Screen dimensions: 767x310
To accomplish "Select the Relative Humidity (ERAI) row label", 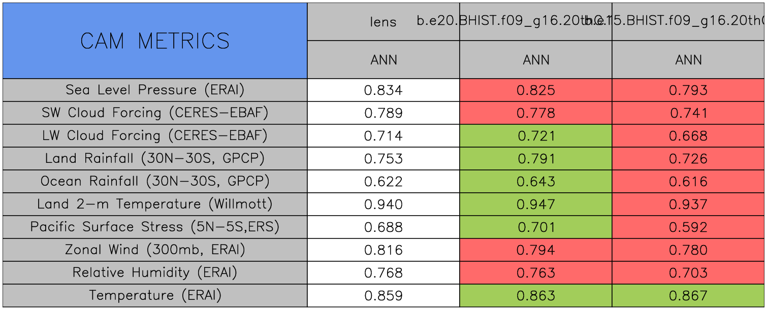I will click(155, 272).
